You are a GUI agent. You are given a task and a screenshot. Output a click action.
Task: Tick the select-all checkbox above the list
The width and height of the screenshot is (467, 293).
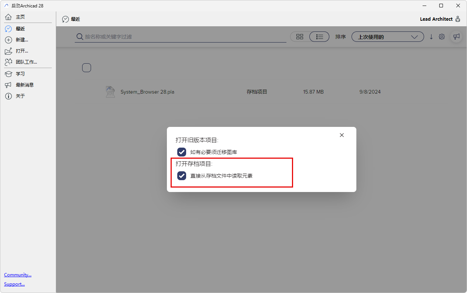(x=87, y=68)
